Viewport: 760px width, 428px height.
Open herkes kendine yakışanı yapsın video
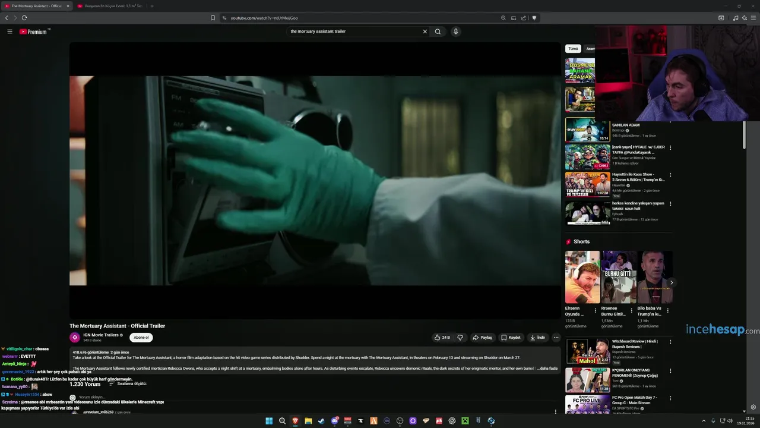587,213
